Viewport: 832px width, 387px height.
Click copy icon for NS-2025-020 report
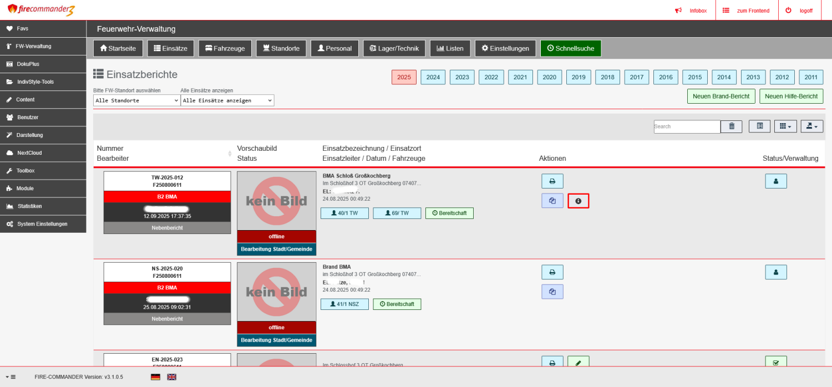pyautogui.click(x=552, y=292)
